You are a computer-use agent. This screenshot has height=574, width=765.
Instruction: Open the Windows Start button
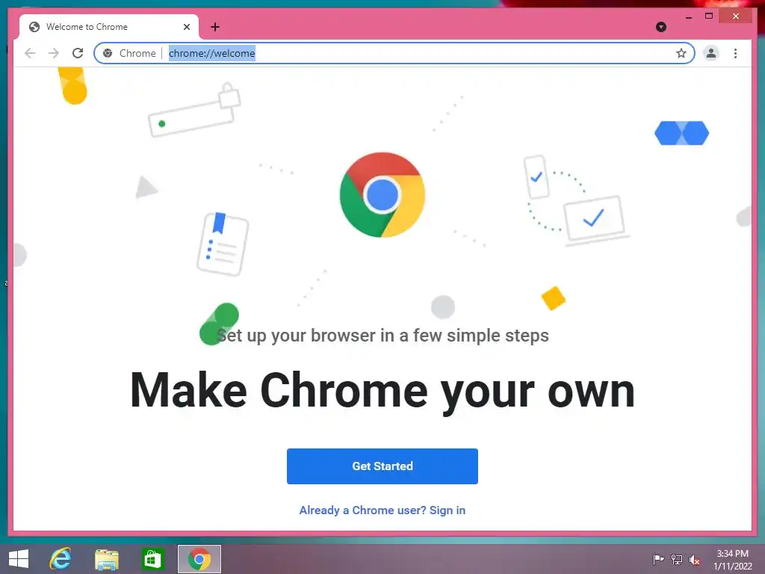pos(19,559)
